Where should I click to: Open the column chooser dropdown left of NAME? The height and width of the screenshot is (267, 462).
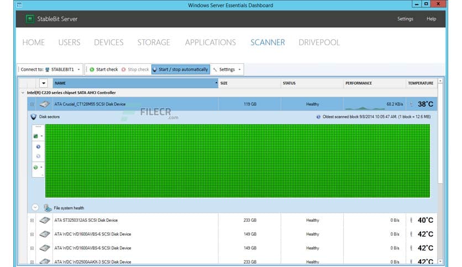click(x=44, y=83)
